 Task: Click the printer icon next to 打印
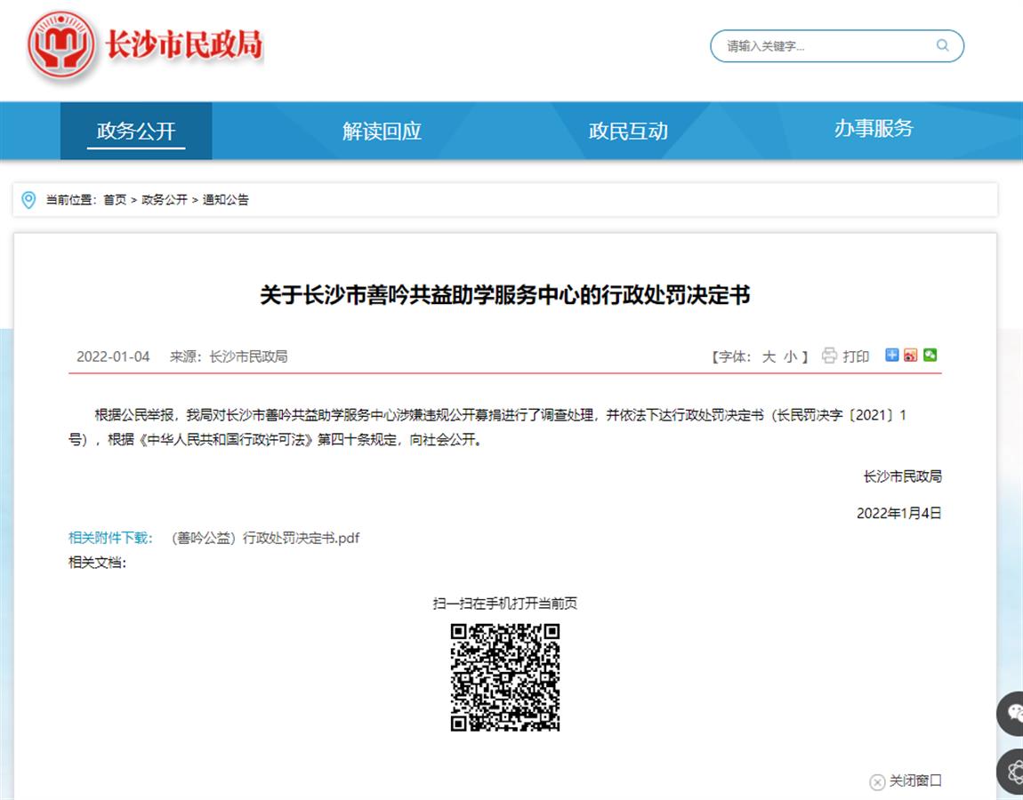(829, 356)
